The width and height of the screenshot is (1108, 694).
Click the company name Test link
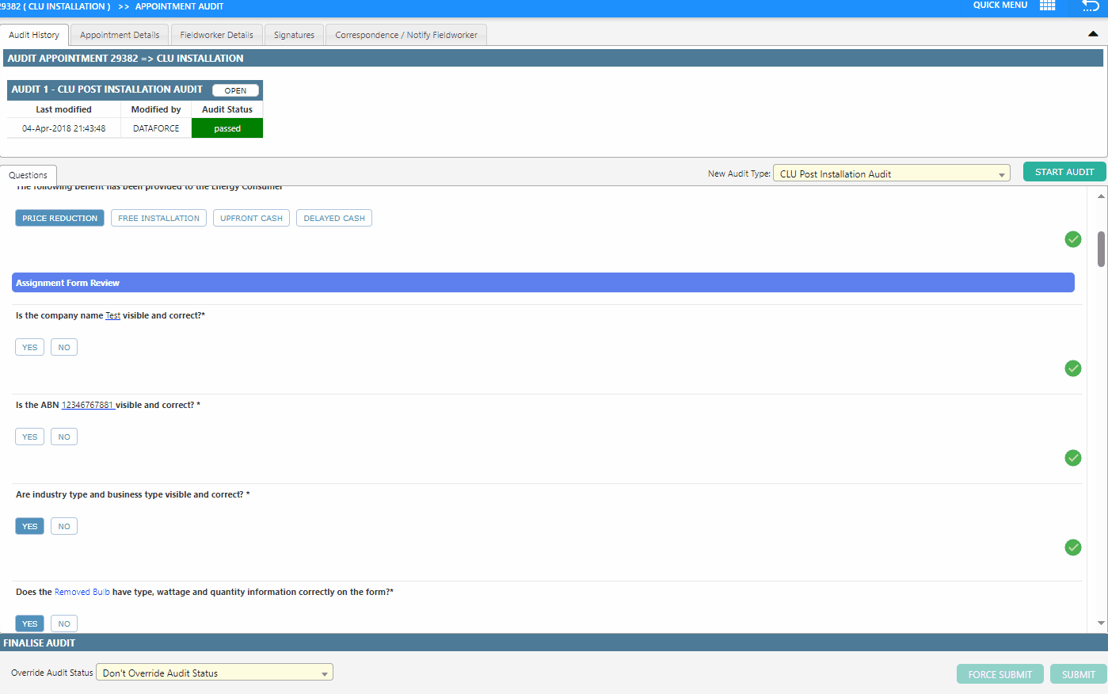pos(113,315)
